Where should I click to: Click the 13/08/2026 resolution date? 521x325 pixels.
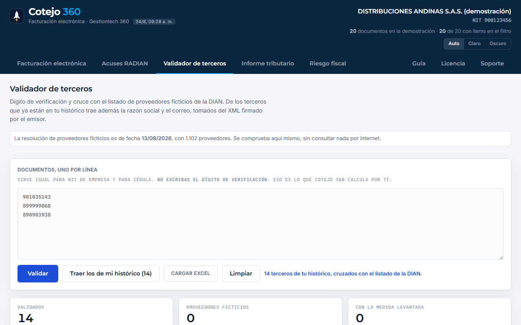(x=157, y=139)
